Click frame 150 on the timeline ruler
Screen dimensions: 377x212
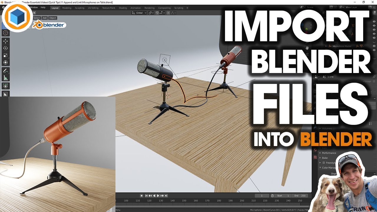(184, 201)
